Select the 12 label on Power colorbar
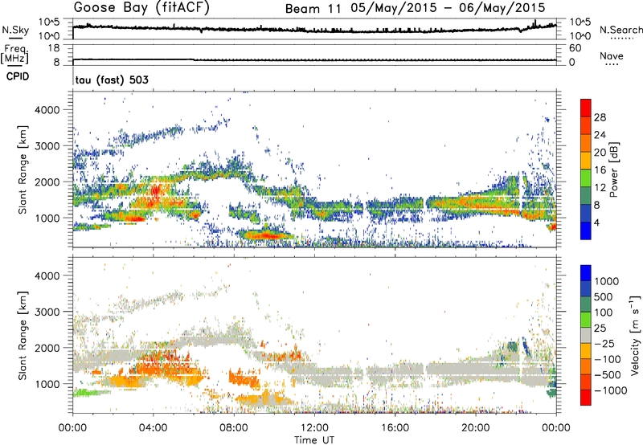The image size is (643, 445). click(600, 187)
